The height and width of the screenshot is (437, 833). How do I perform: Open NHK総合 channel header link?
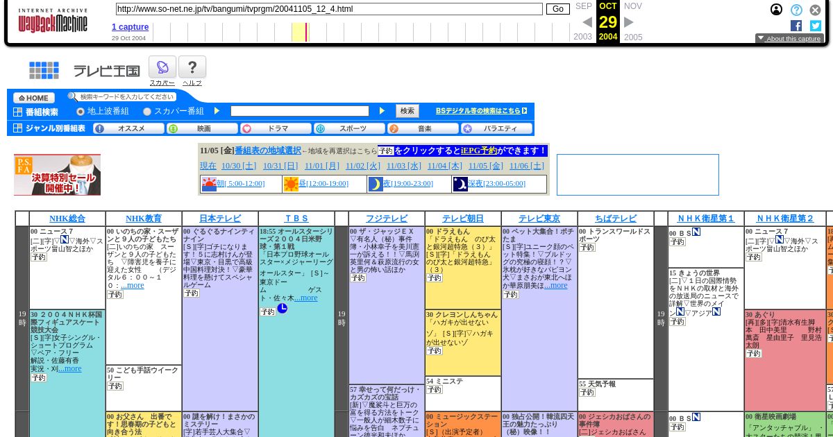coord(67,218)
